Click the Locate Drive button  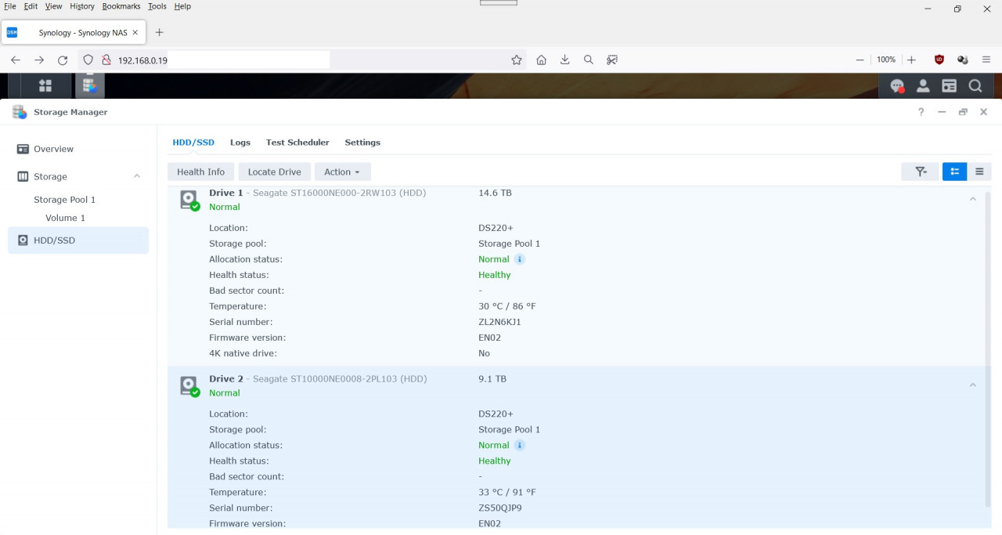274,172
